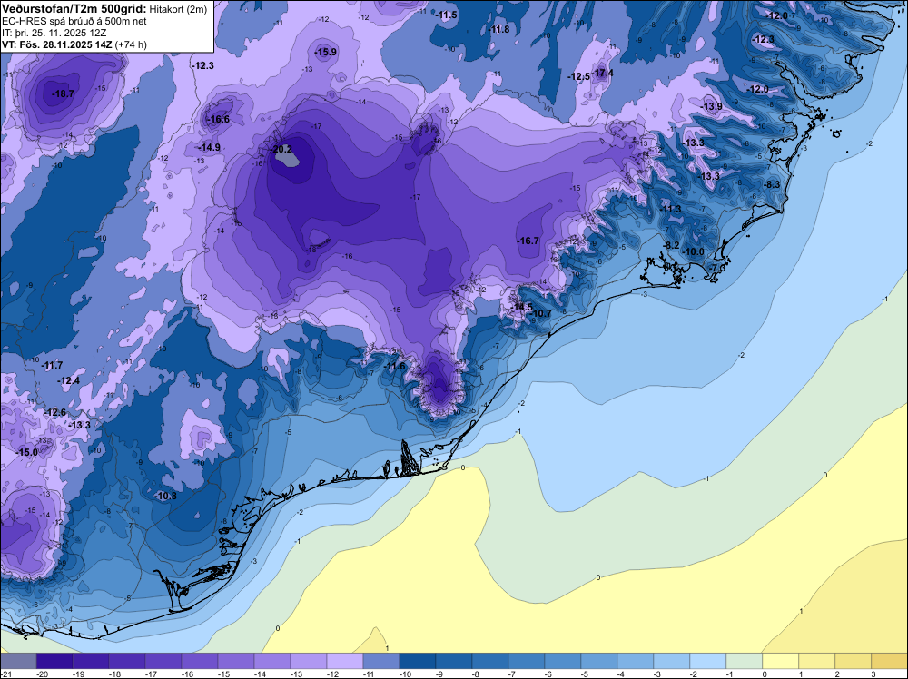Image resolution: width=908 pixels, height=679 pixels.
Task: Click the -11.3 temperature label
Action: pyautogui.click(x=671, y=209)
